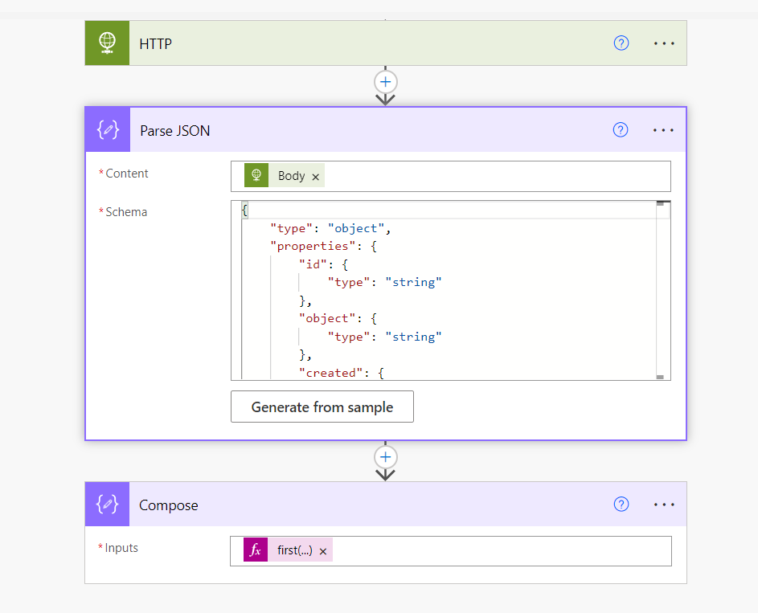Insert a step below the HTTP action
The width and height of the screenshot is (758, 613).
pos(386,82)
